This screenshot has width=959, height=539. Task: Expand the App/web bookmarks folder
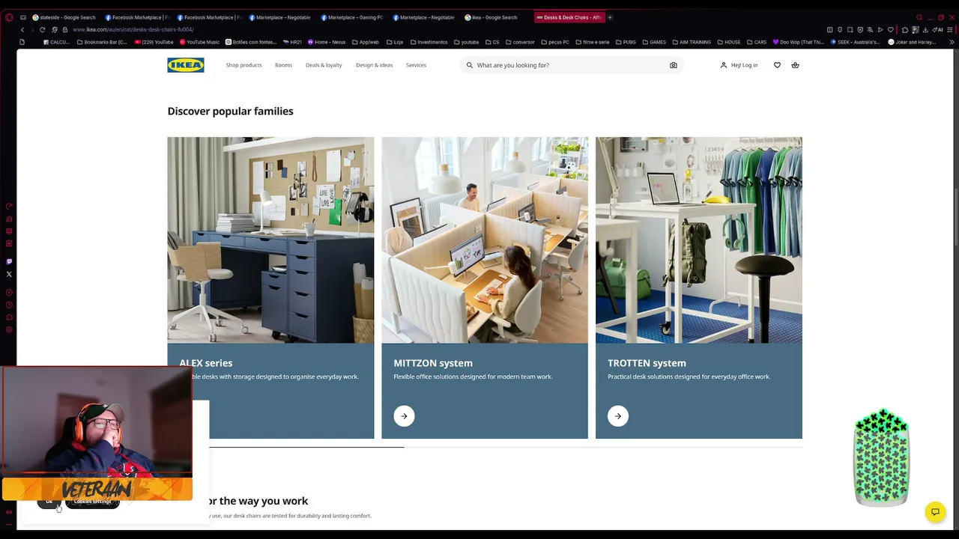[x=366, y=42]
